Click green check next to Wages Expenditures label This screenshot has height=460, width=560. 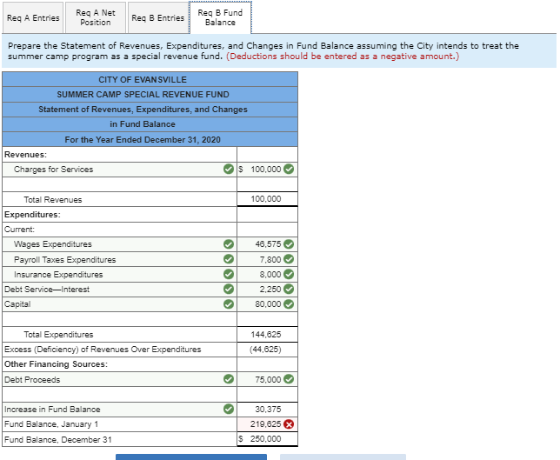[229, 244]
